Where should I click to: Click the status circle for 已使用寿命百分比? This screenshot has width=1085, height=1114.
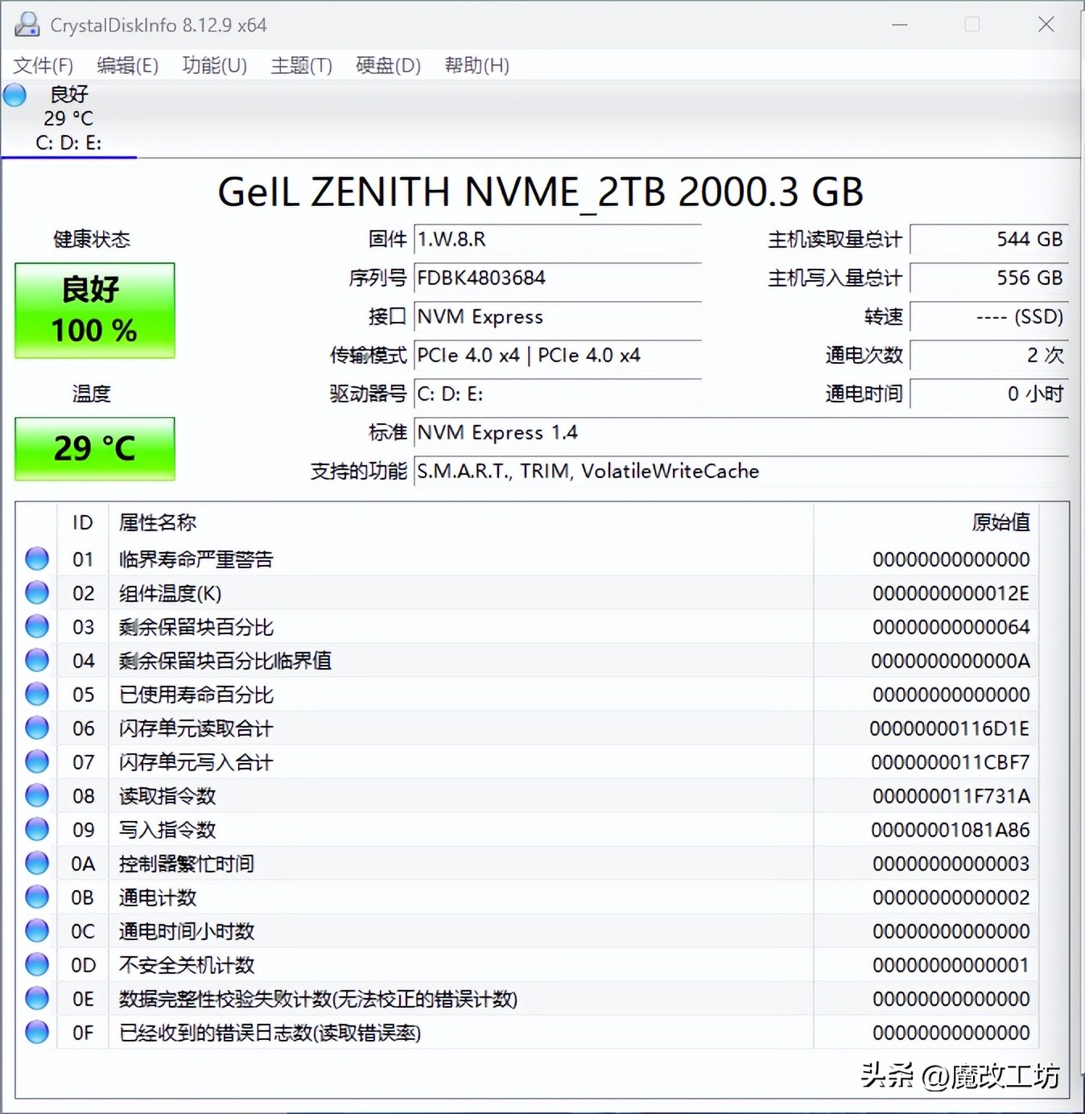[36, 694]
